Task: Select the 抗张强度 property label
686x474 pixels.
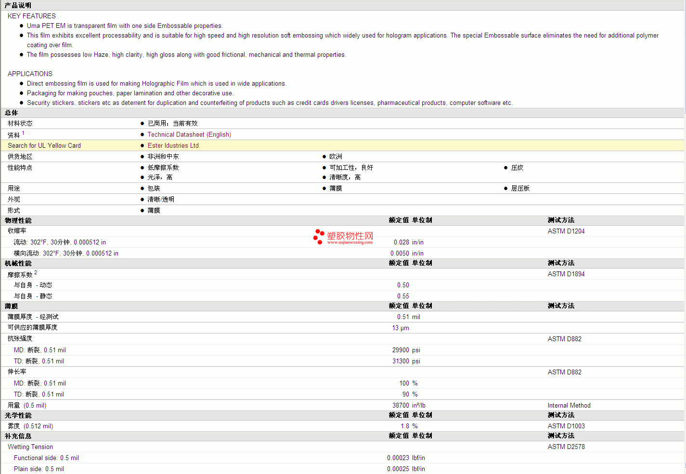Action: tap(20, 339)
